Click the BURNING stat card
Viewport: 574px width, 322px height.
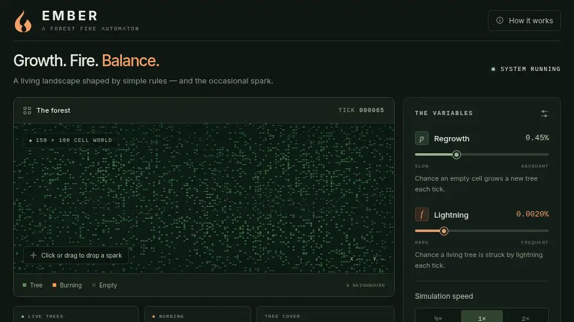pyautogui.click(x=197, y=314)
